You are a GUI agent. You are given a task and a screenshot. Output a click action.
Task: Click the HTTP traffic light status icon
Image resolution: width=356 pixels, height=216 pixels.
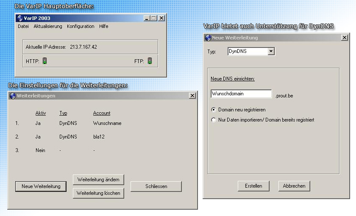point(45,61)
